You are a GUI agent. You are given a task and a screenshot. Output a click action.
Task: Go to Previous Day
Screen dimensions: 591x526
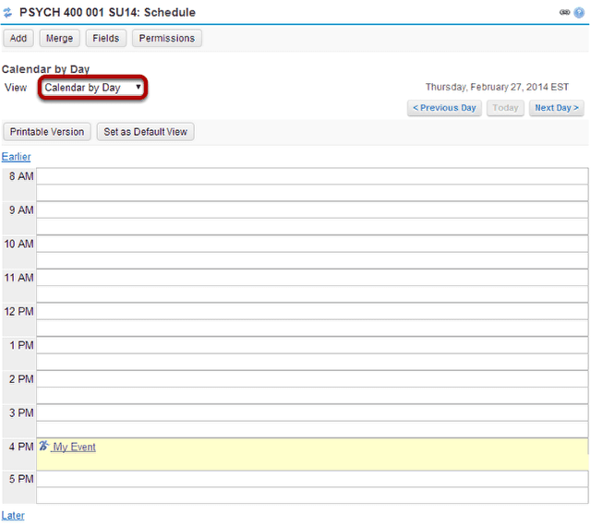(444, 108)
